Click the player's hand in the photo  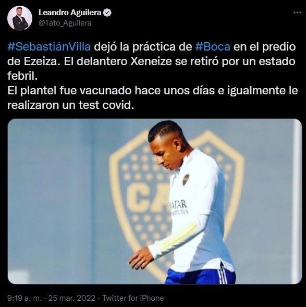tap(140, 258)
